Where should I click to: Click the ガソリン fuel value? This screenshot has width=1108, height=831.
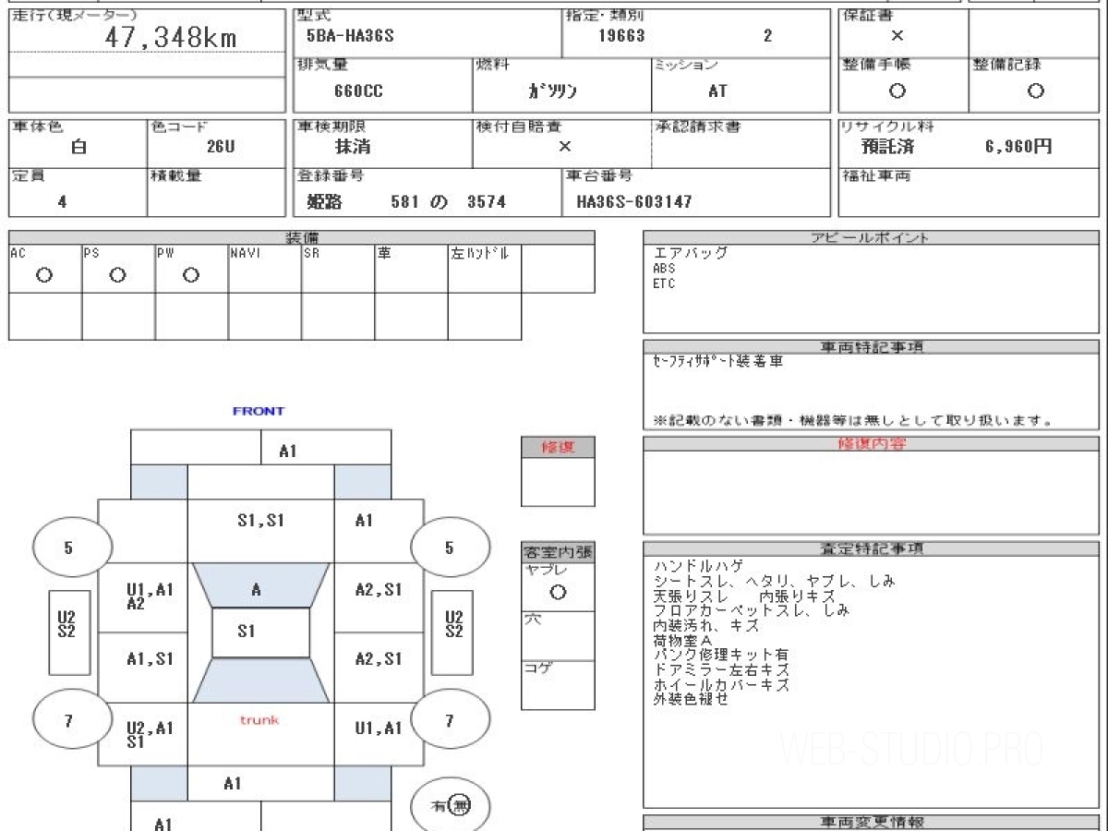(x=553, y=91)
